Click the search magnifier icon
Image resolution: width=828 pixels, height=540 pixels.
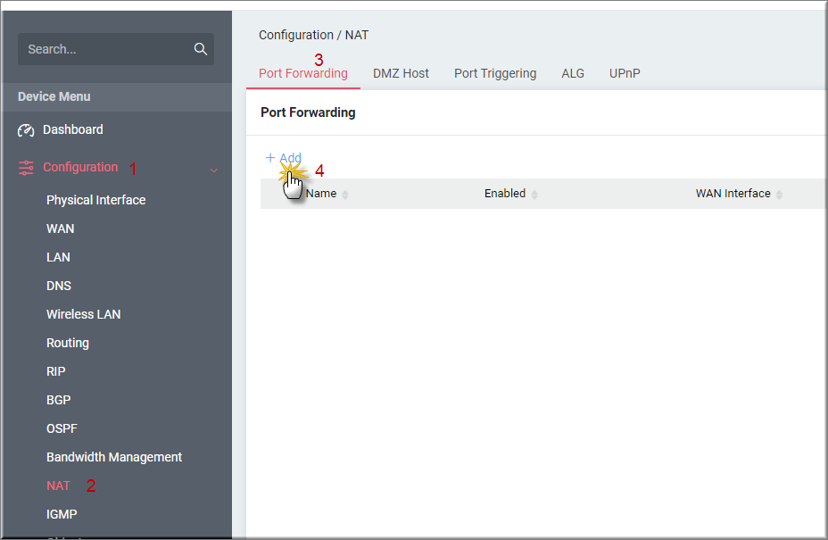(200, 49)
